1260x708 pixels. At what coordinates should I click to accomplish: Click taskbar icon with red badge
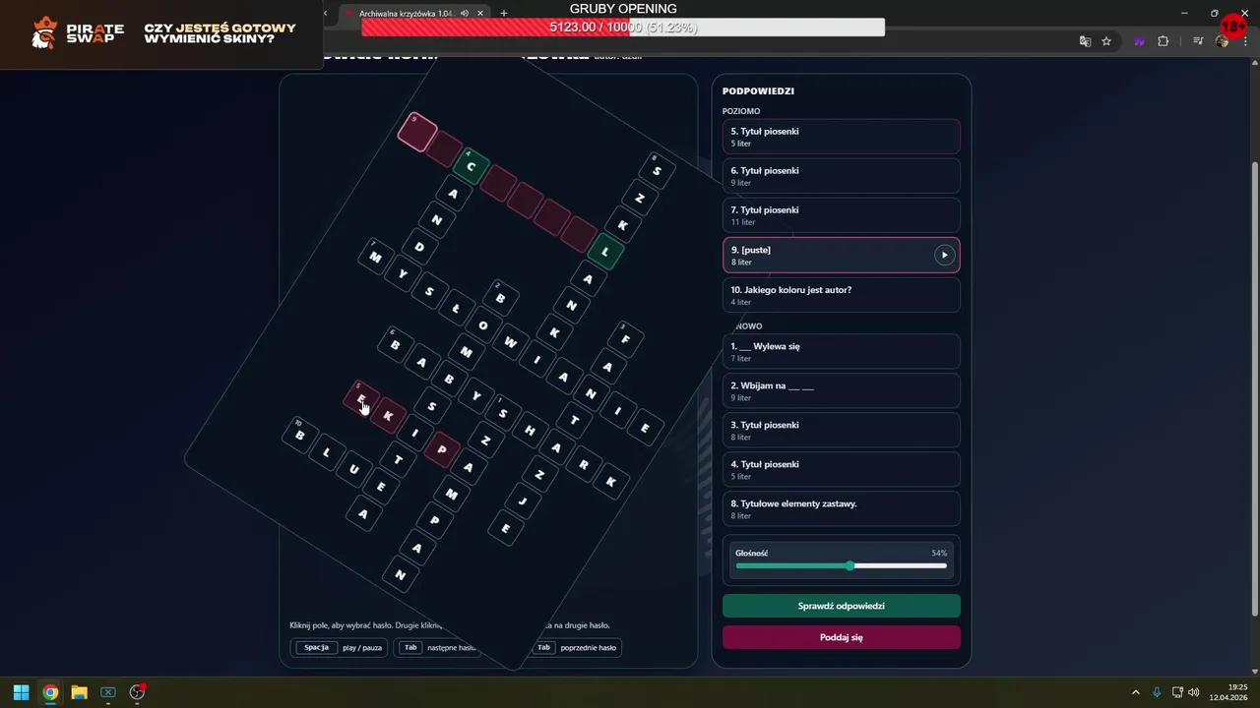point(138,692)
